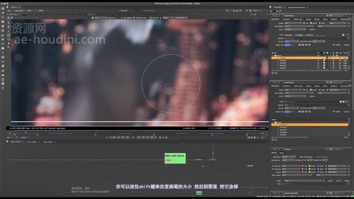Viewport: 354px width, 199px height.
Task: Click pencil icon in Properties panel toolbar
Action: click(280, 11)
